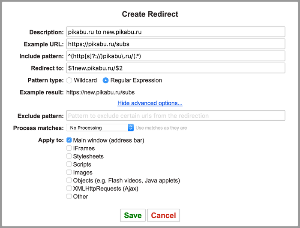Check the Stylesheets option
The image size is (300, 228).
pos(69,156)
